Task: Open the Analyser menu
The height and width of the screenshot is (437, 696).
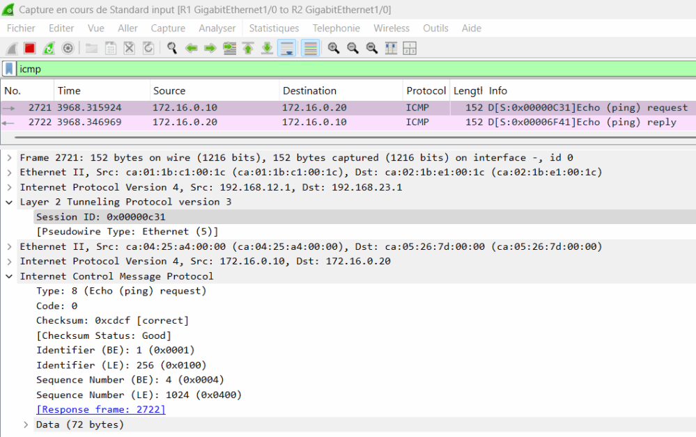Action: (x=217, y=29)
